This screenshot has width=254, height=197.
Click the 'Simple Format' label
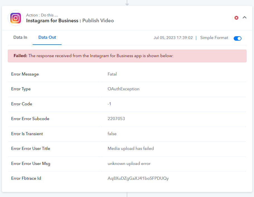click(214, 38)
